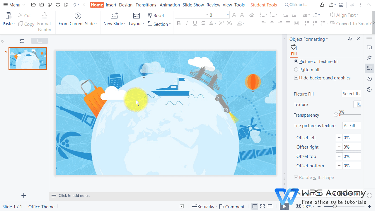This screenshot has width=375, height=211.
Task: Apply italic formatting to text
Action: pos(187,23)
